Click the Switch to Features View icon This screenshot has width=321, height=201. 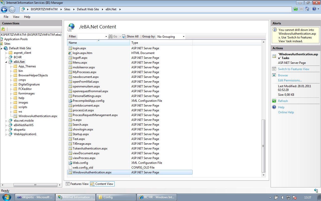click(x=274, y=69)
